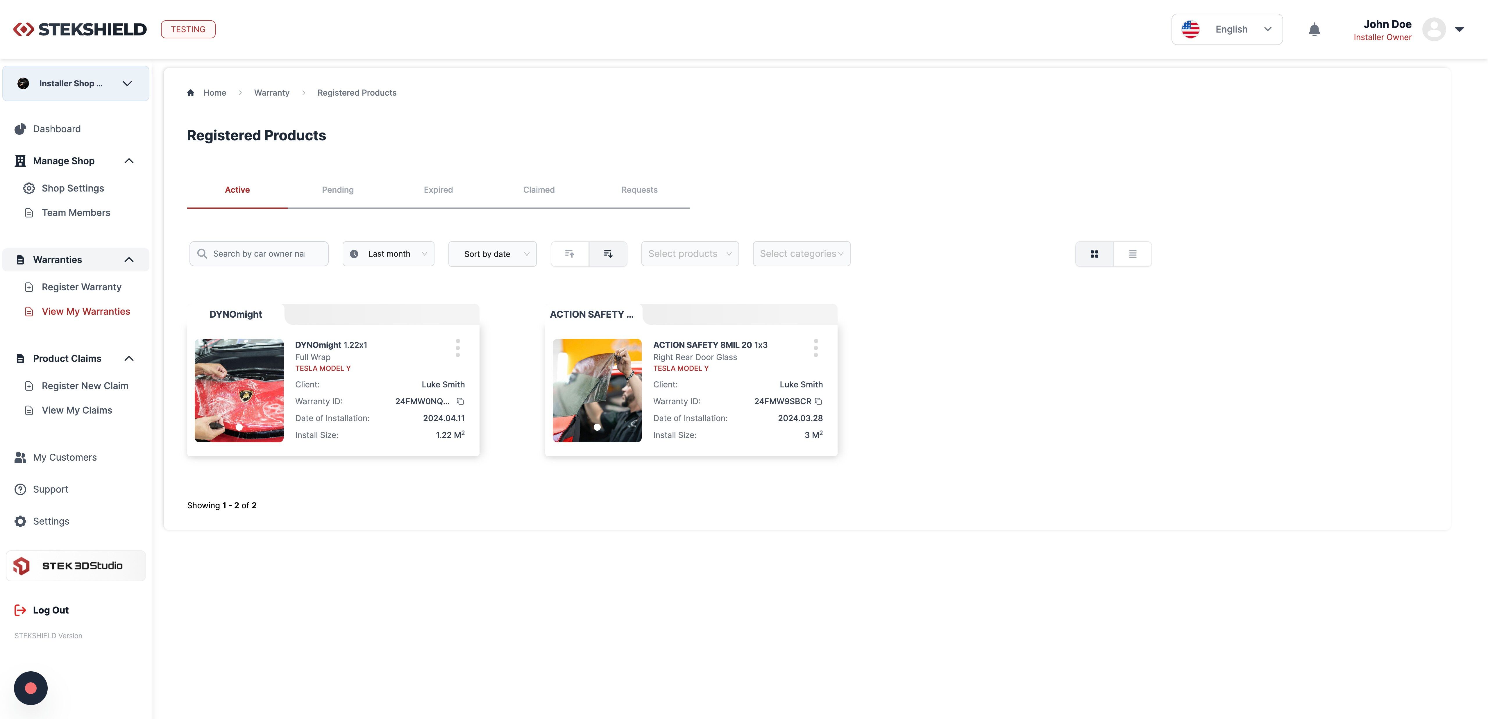This screenshot has width=1488, height=719.
Task: Click the Log Out icon
Action: 20,610
